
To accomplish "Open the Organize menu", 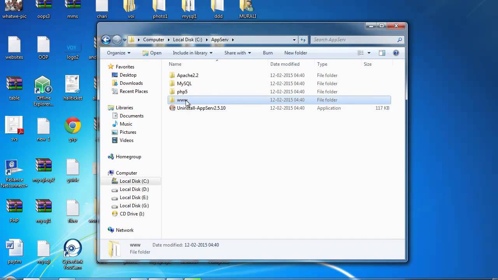I will (119, 53).
